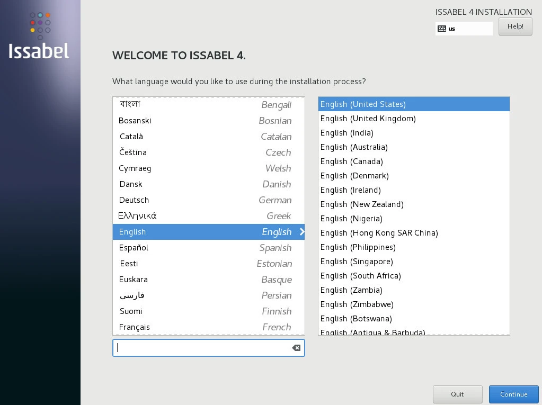Choose the Persian language entry

(208, 295)
